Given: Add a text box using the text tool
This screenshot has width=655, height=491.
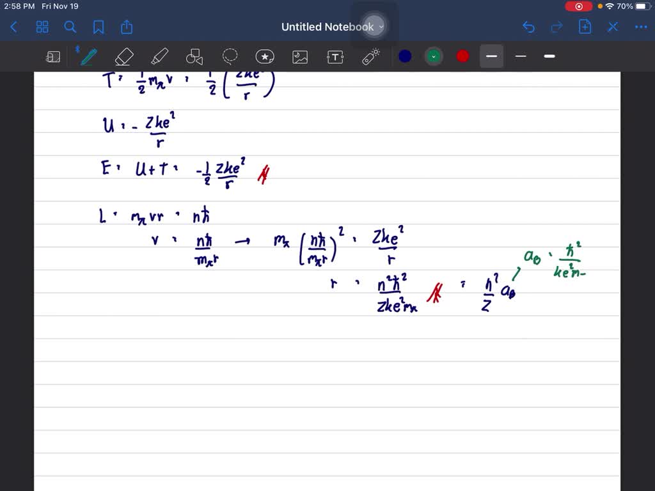Looking at the screenshot, I should point(335,56).
